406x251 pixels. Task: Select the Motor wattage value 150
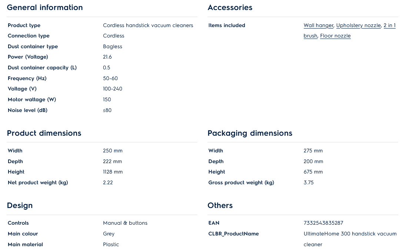107,100
